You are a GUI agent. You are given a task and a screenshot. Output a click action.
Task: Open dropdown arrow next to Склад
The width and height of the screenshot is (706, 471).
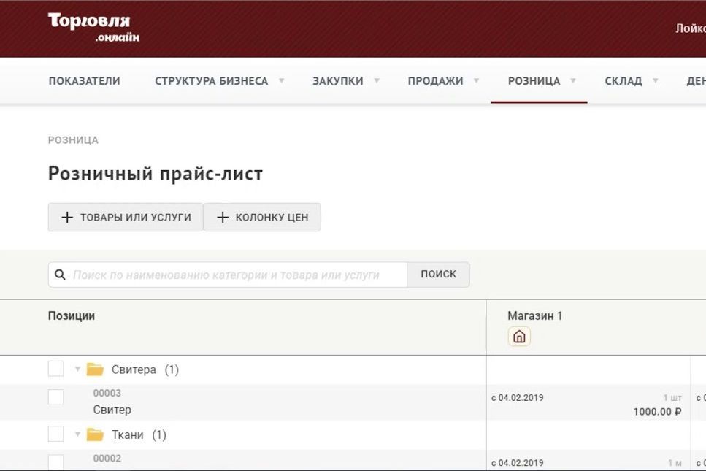[x=656, y=80]
